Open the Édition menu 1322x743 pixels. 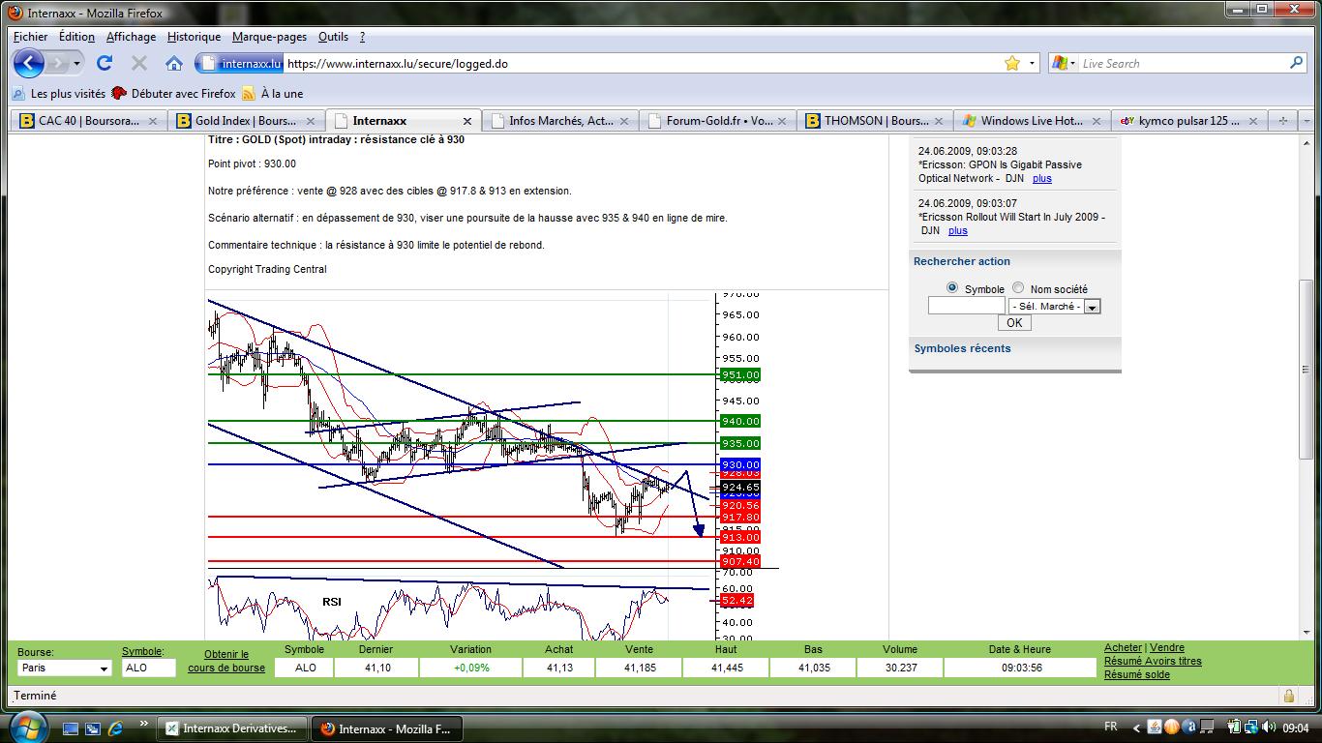[x=76, y=37]
